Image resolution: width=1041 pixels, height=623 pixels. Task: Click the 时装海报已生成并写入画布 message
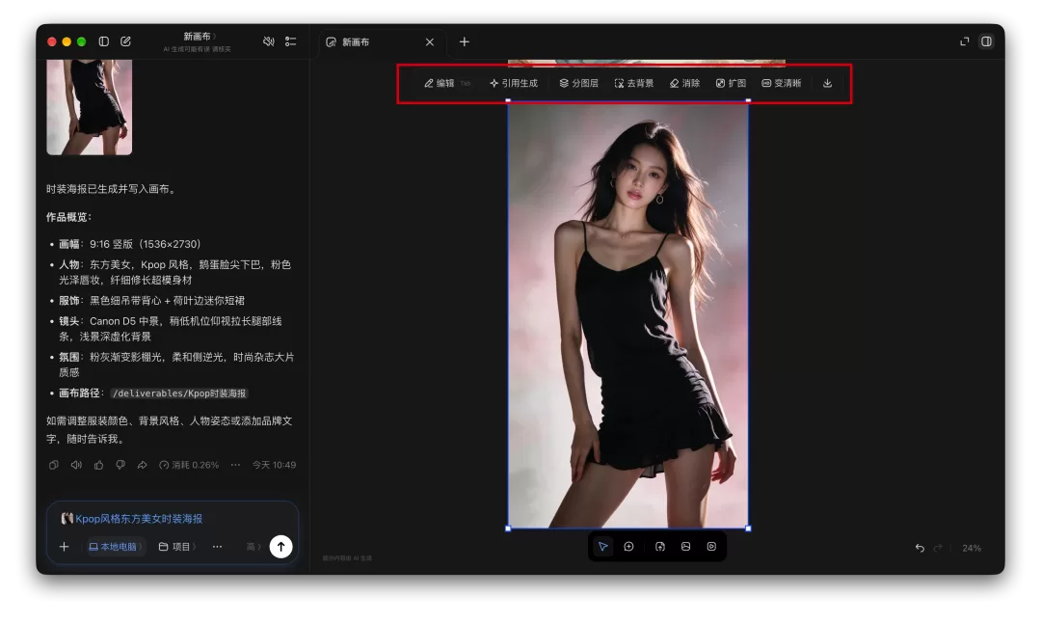pyautogui.click(x=112, y=189)
